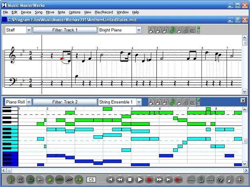Toggle record-from-cursor red button with line
This screenshot has width=250, height=187.
click(178, 180)
